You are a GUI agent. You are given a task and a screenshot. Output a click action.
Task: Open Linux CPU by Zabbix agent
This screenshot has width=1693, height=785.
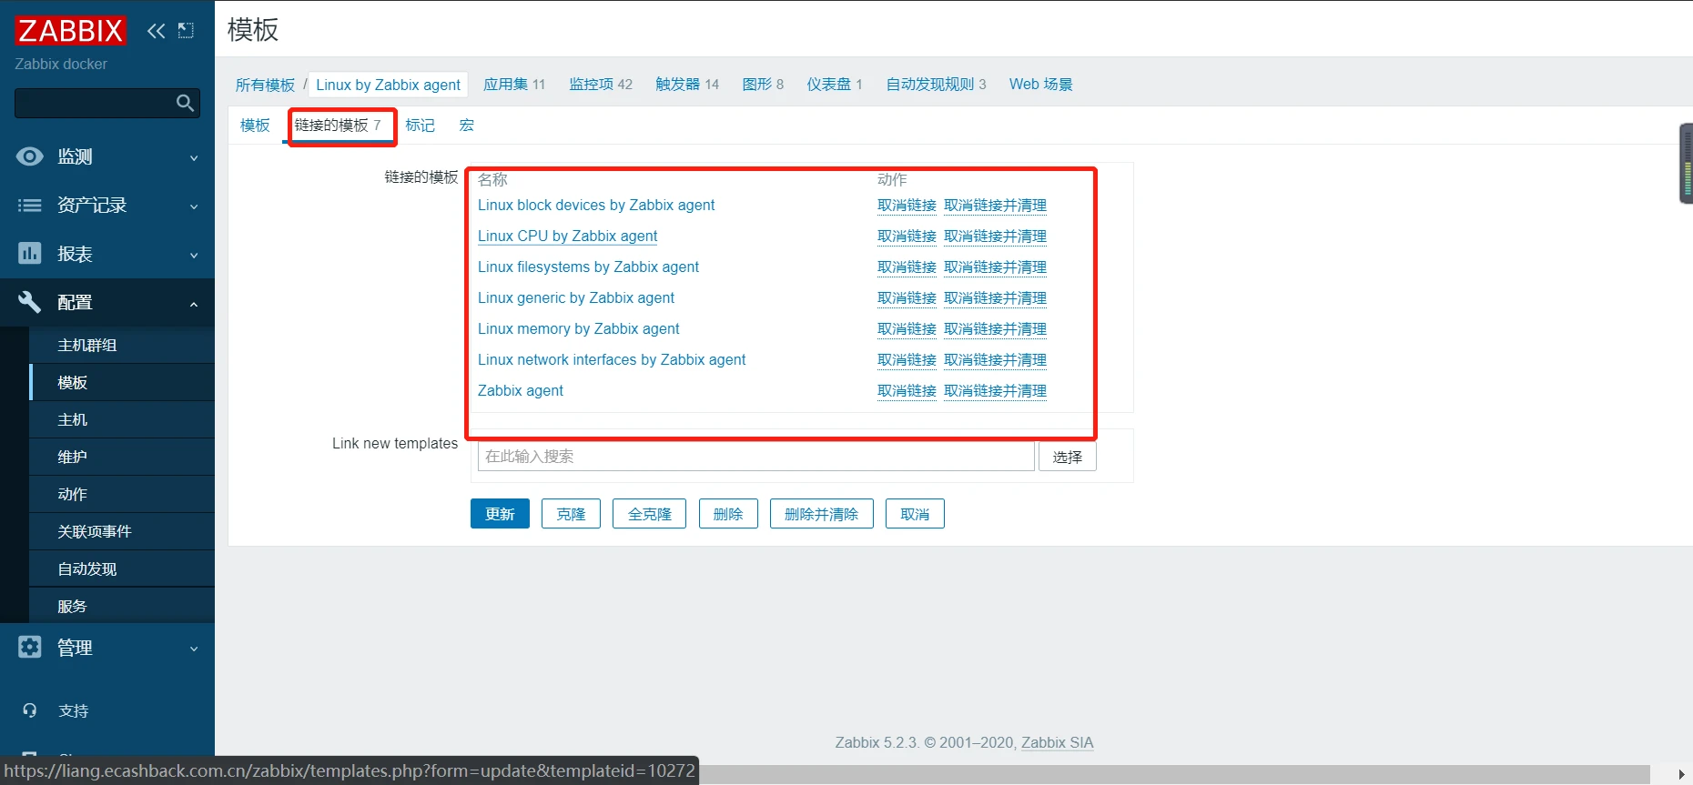(567, 237)
